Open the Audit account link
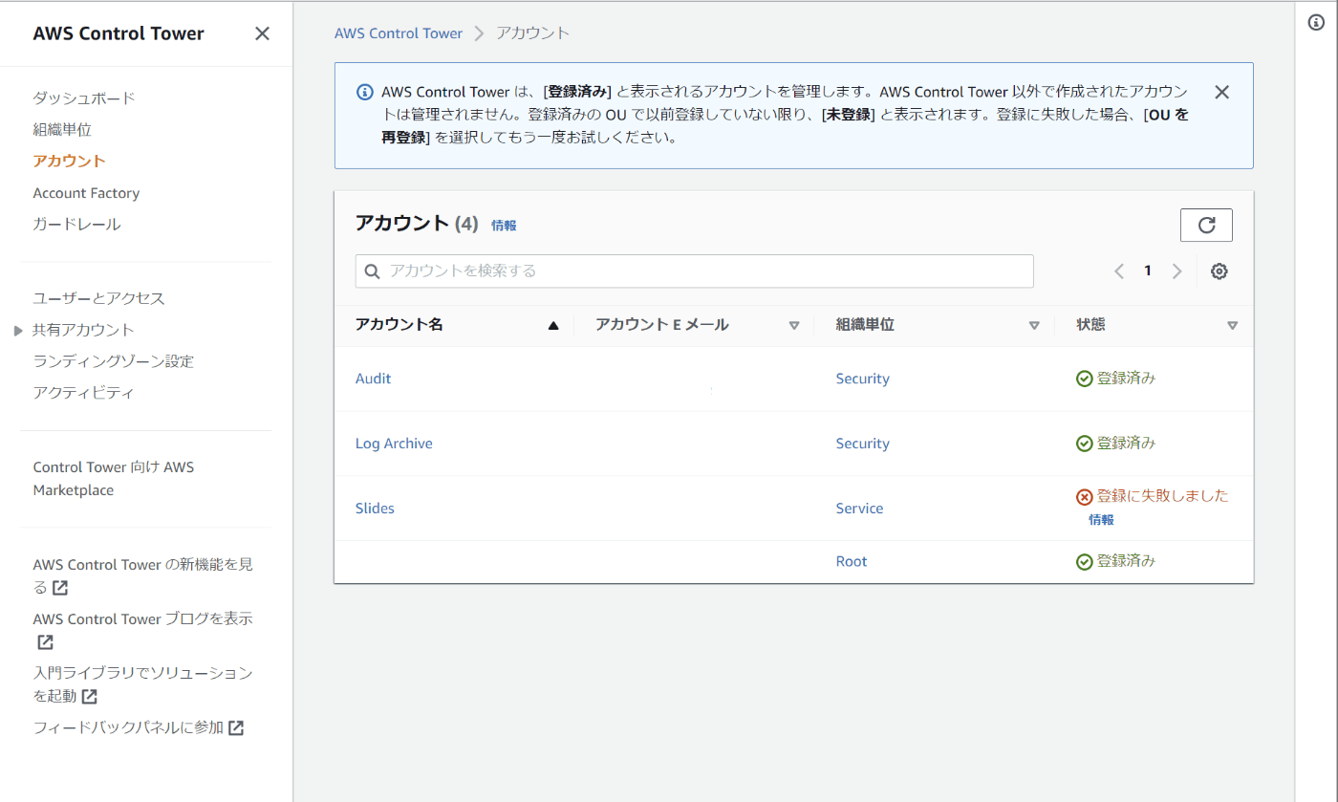 [373, 379]
